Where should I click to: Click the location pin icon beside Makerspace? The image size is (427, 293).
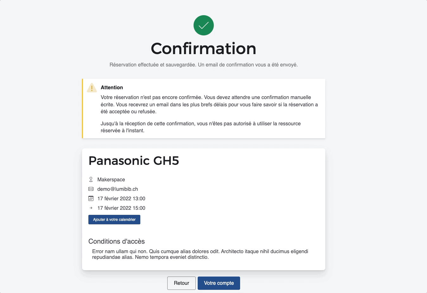pos(91,179)
